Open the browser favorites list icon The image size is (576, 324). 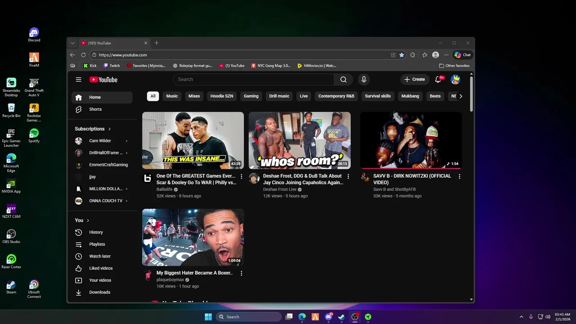[424, 55]
